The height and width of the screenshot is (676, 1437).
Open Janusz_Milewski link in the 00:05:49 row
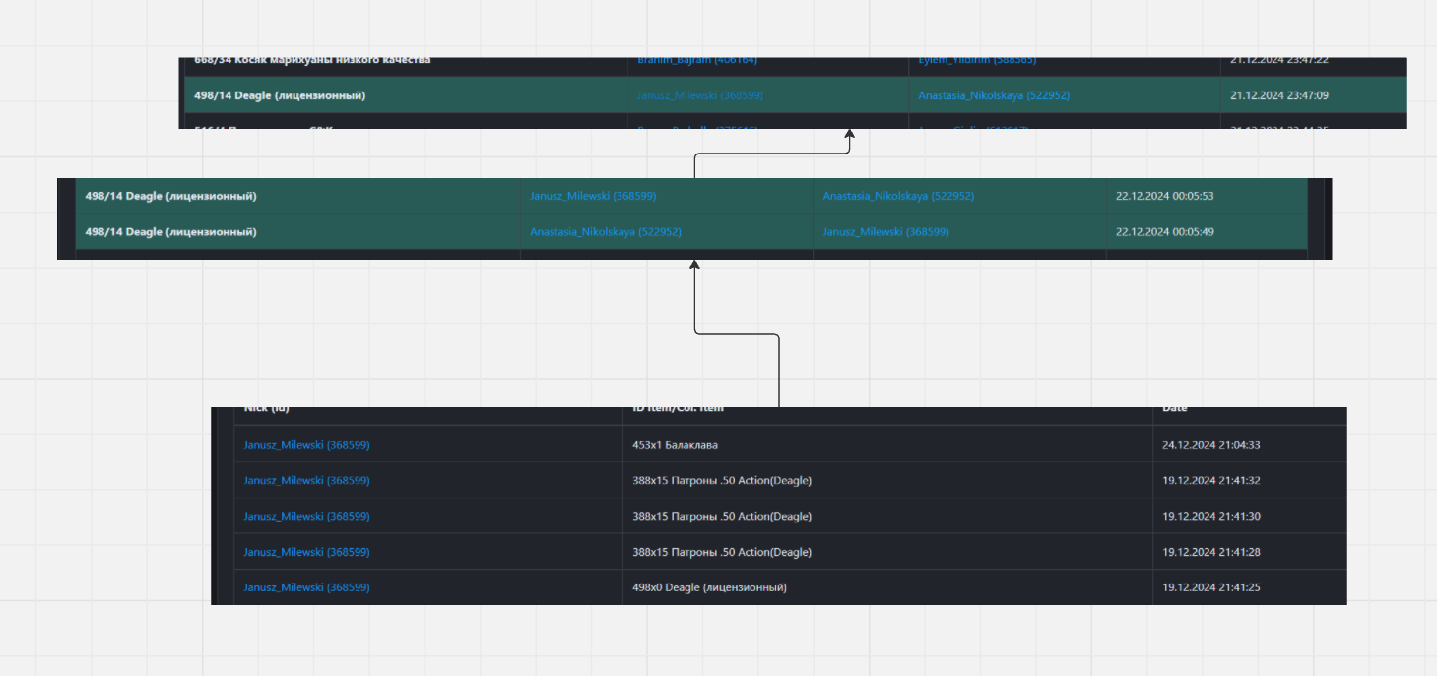(x=885, y=232)
